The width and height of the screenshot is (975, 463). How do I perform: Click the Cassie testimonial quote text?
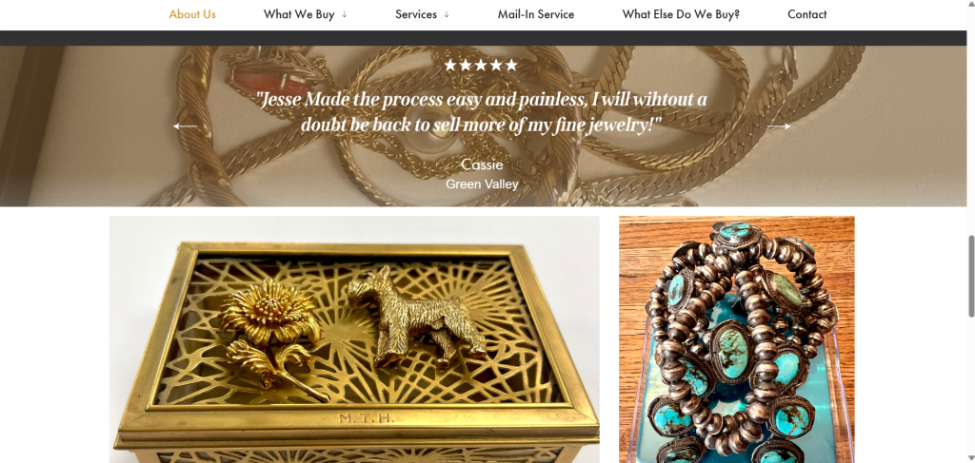pos(482,112)
